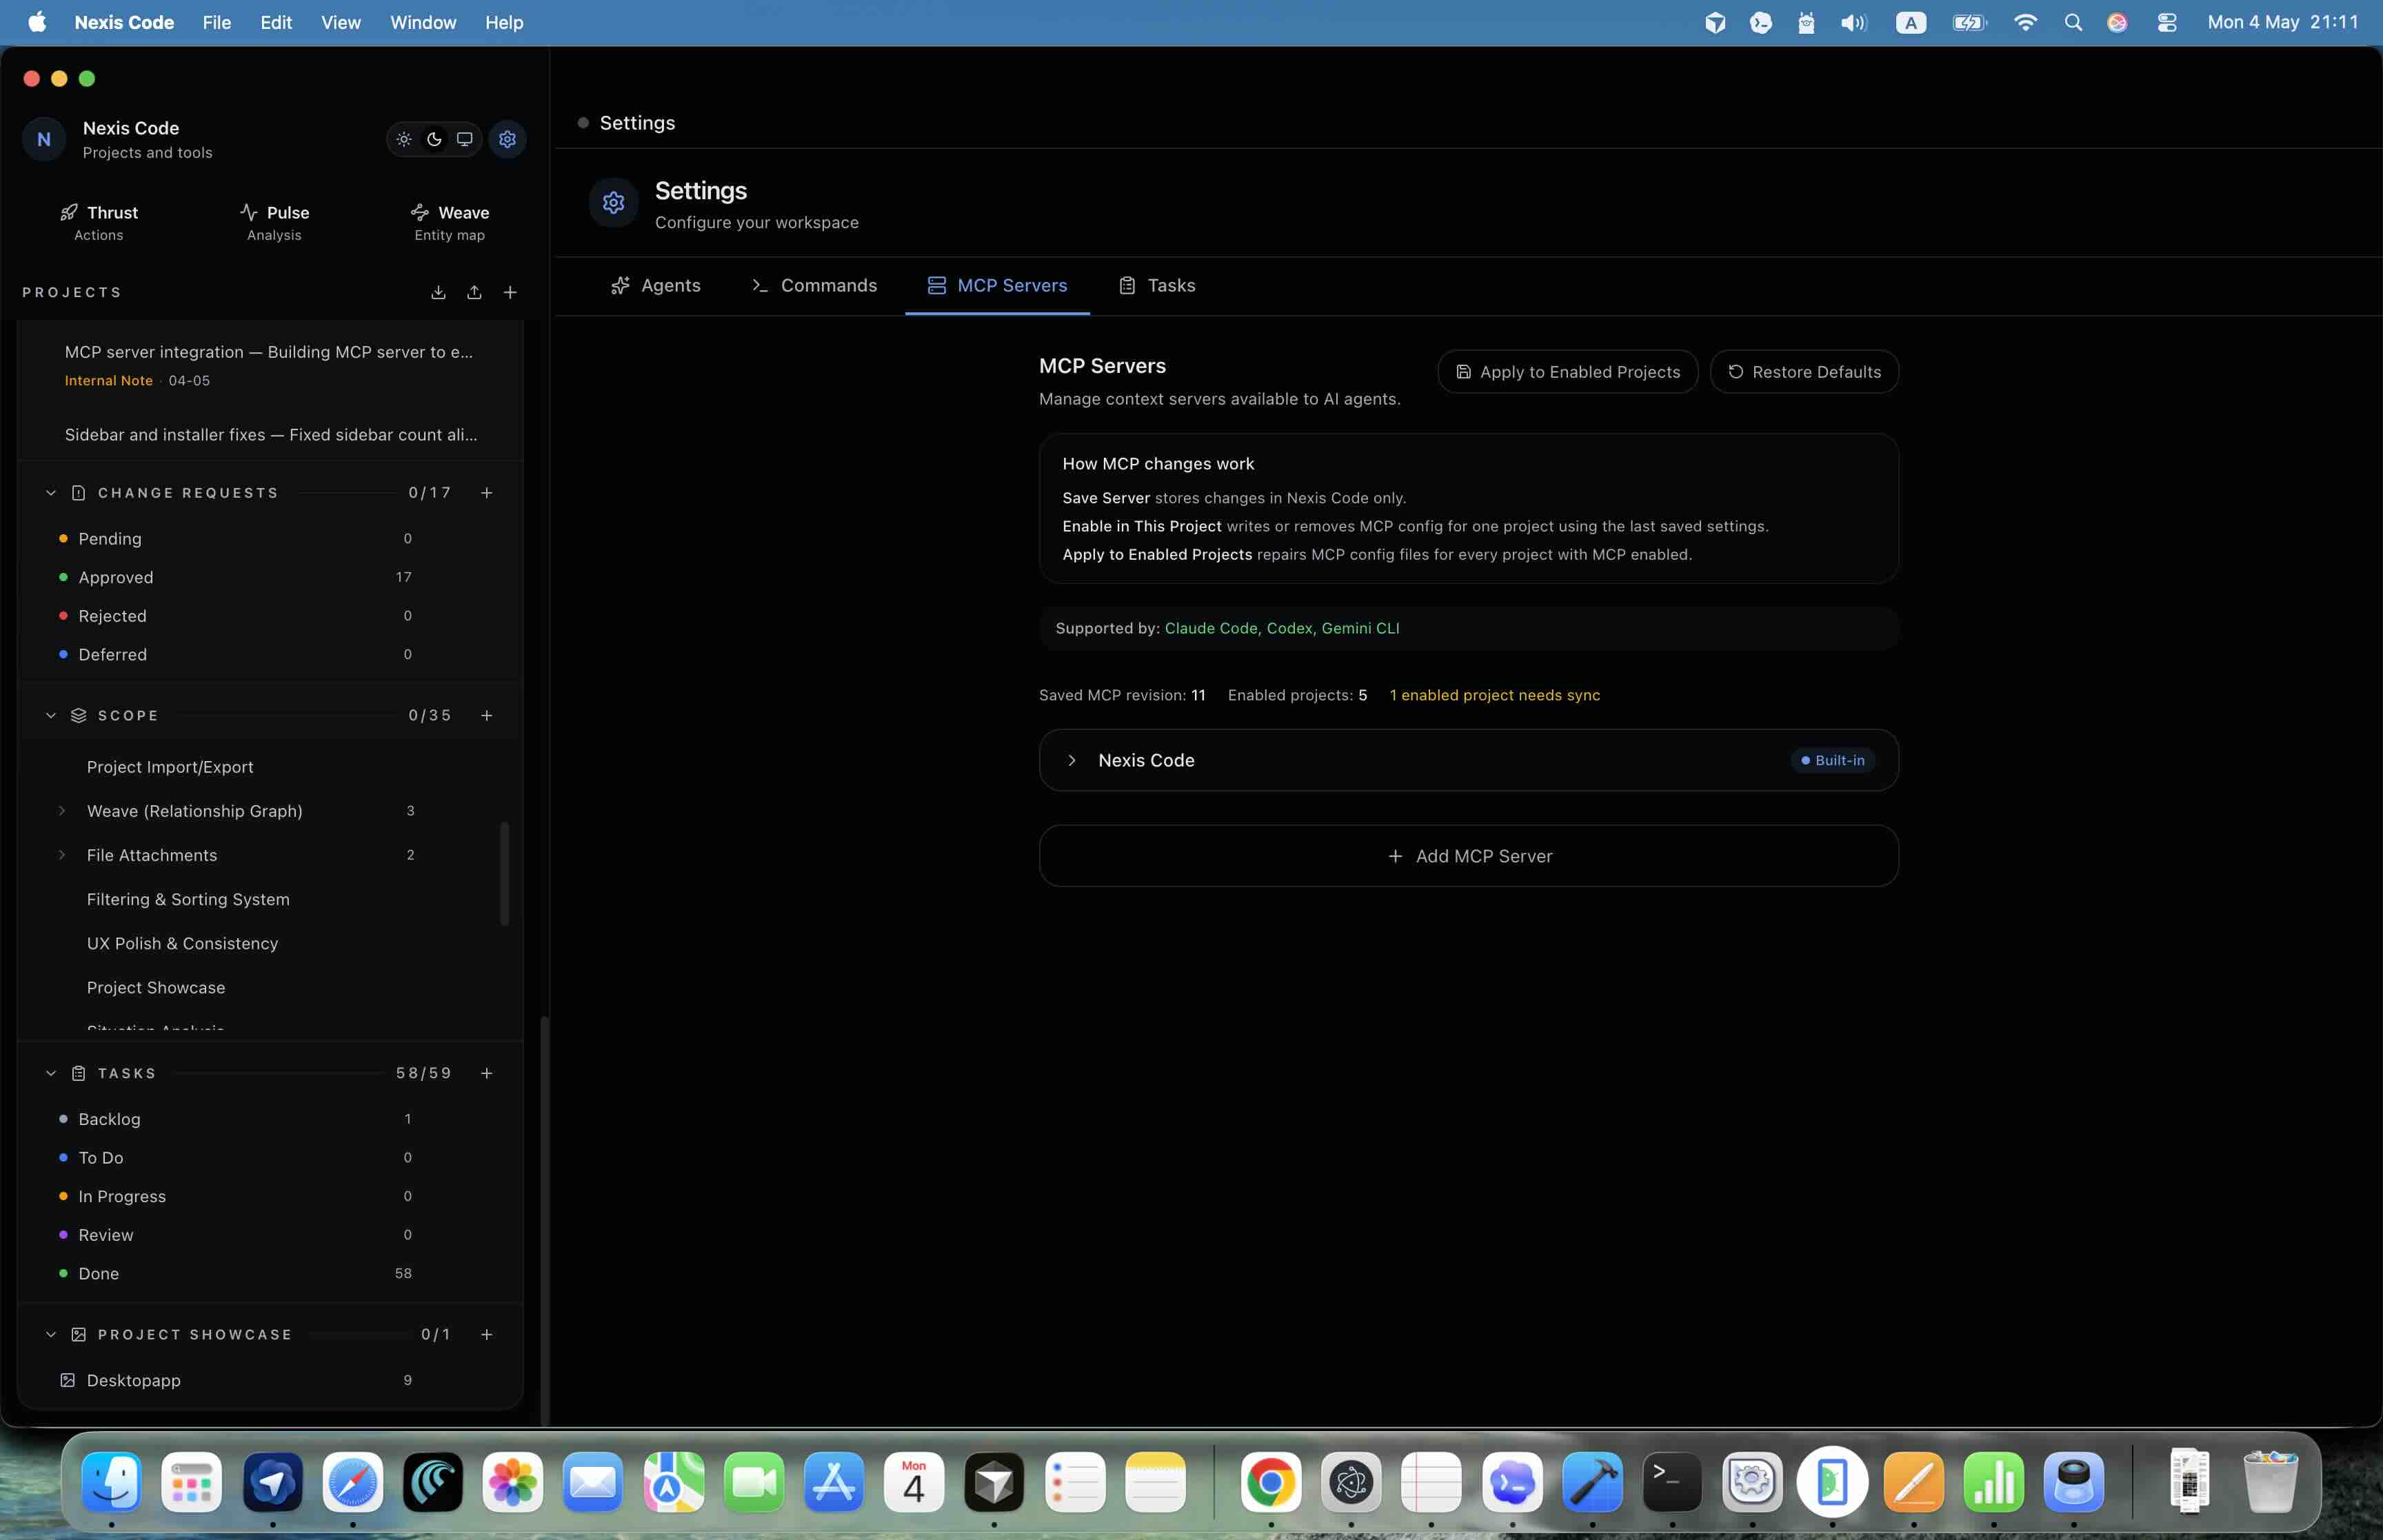Open Sidebar and installer fixes note
The image size is (2383, 1540).
point(270,435)
